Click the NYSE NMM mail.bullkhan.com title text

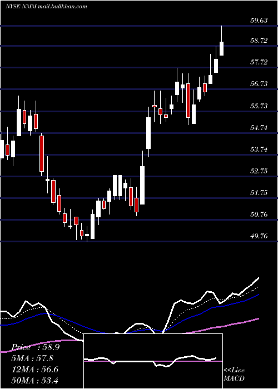(46, 7)
